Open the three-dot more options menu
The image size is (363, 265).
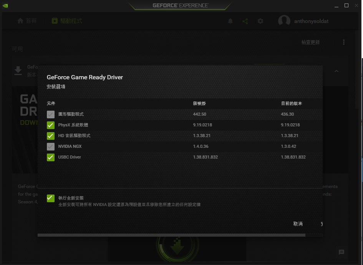tap(344, 42)
